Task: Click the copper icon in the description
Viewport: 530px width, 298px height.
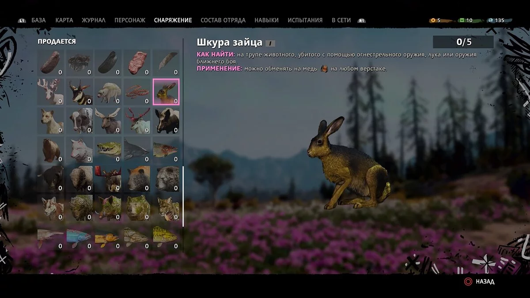Action: click(325, 68)
